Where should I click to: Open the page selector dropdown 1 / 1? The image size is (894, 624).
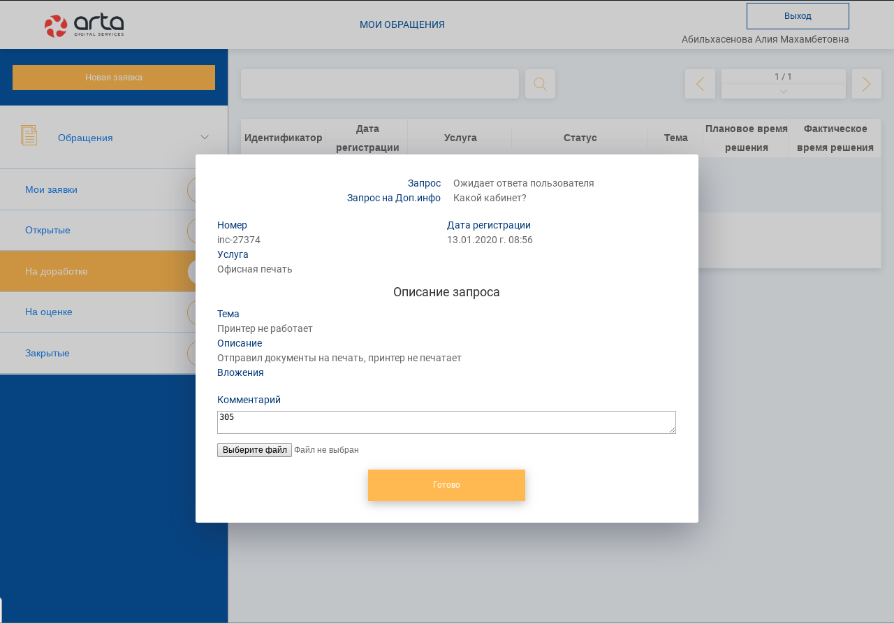[x=783, y=84]
